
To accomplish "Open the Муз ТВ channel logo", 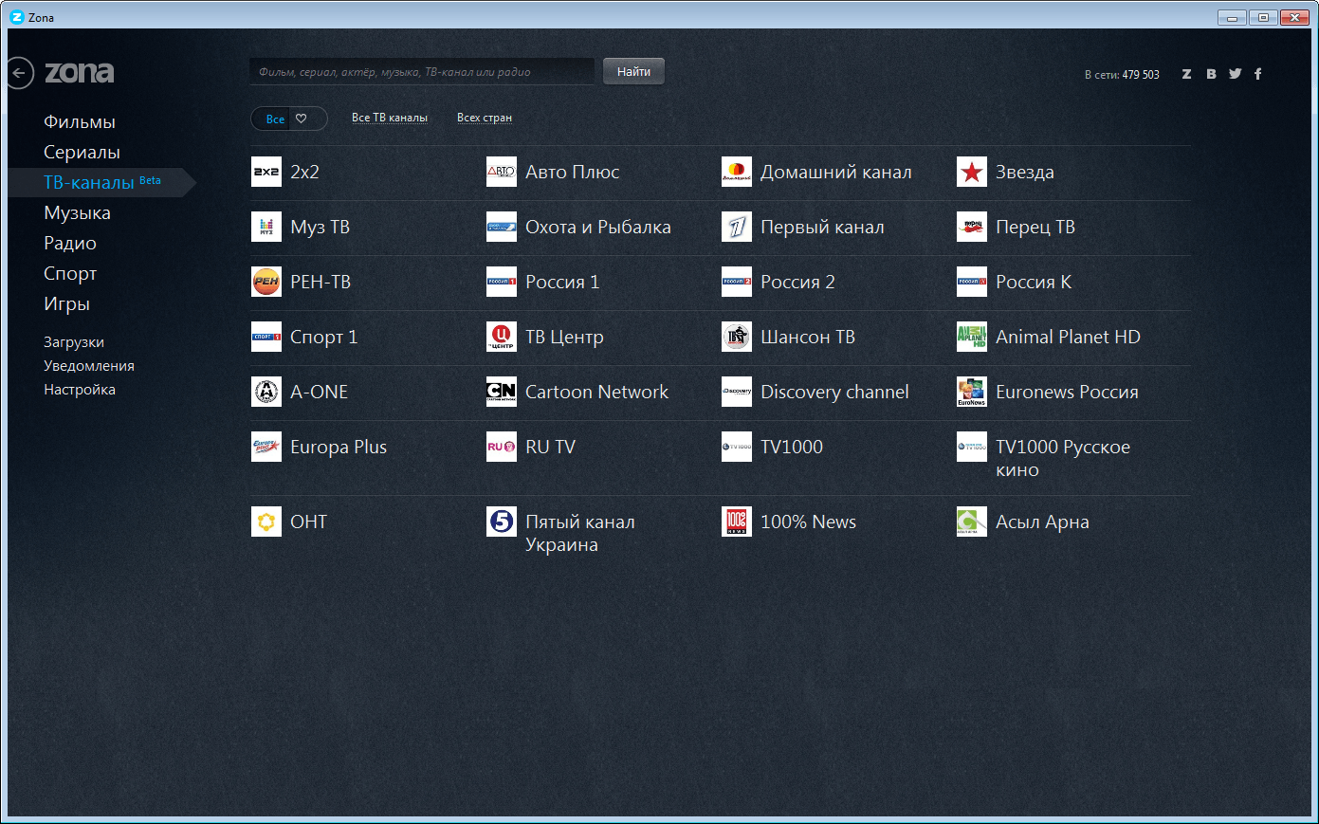I will pos(266,227).
